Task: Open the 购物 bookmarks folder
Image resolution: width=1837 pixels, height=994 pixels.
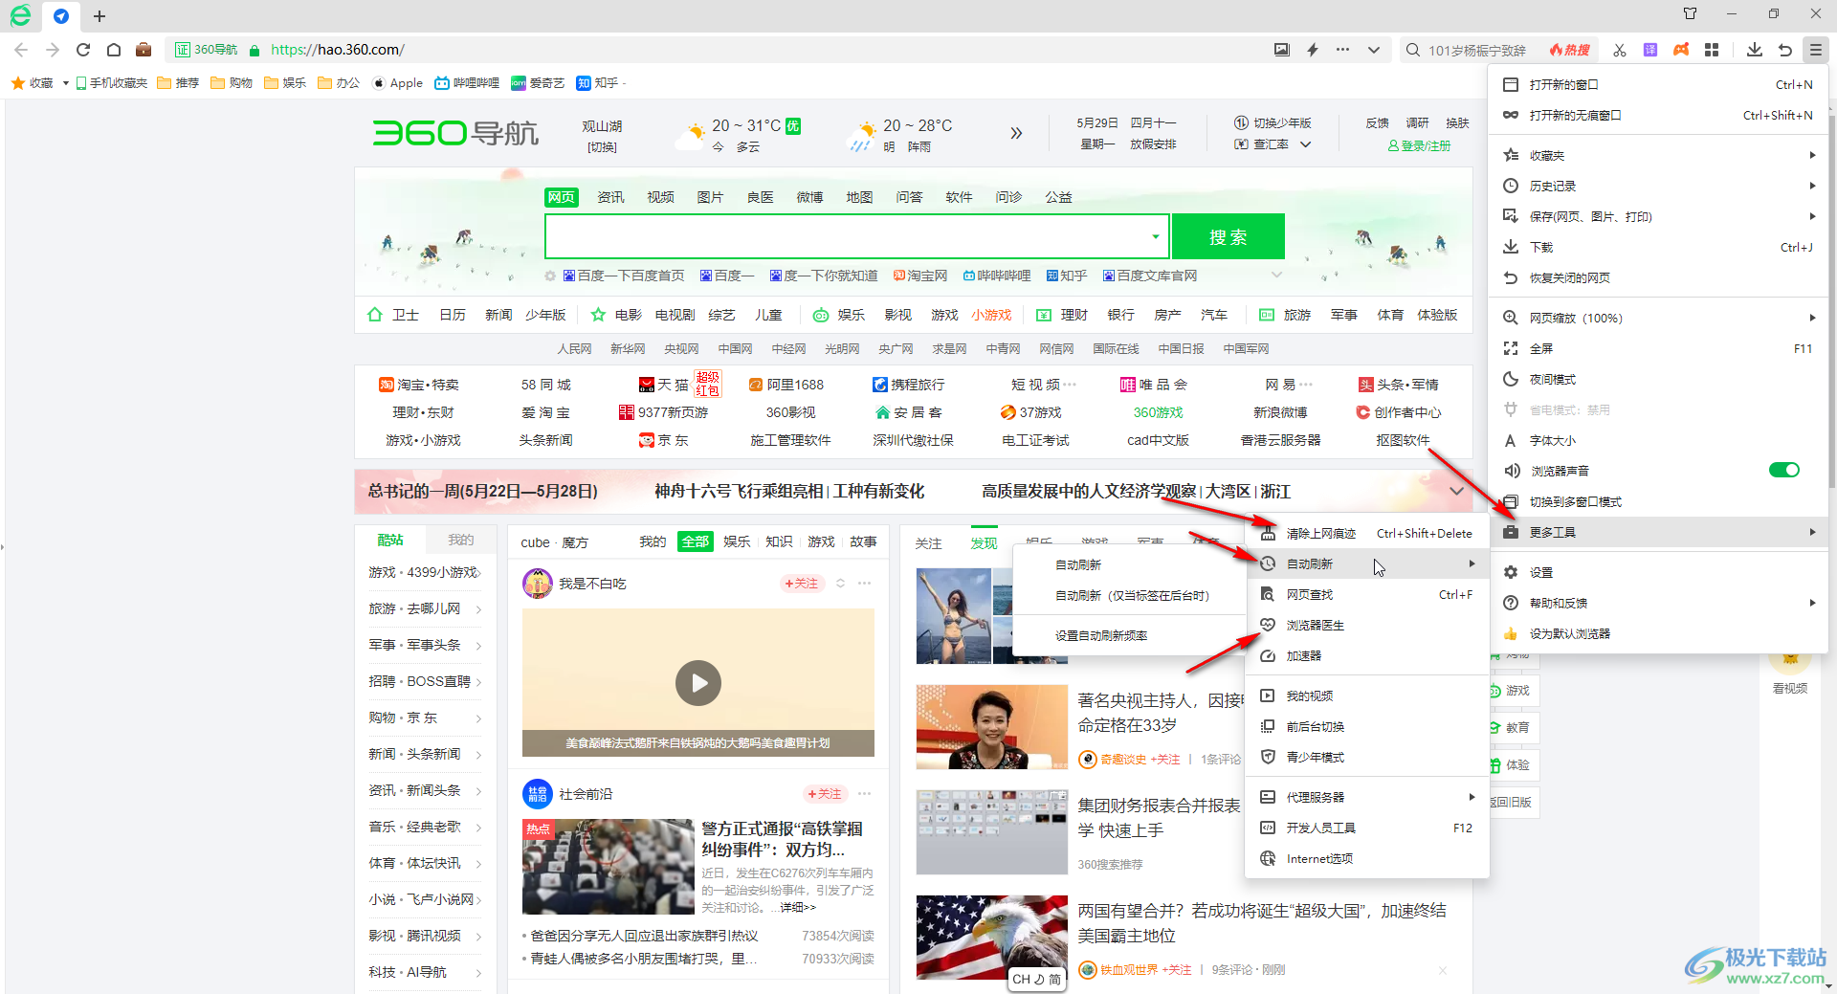Action: click(x=232, y=83)
